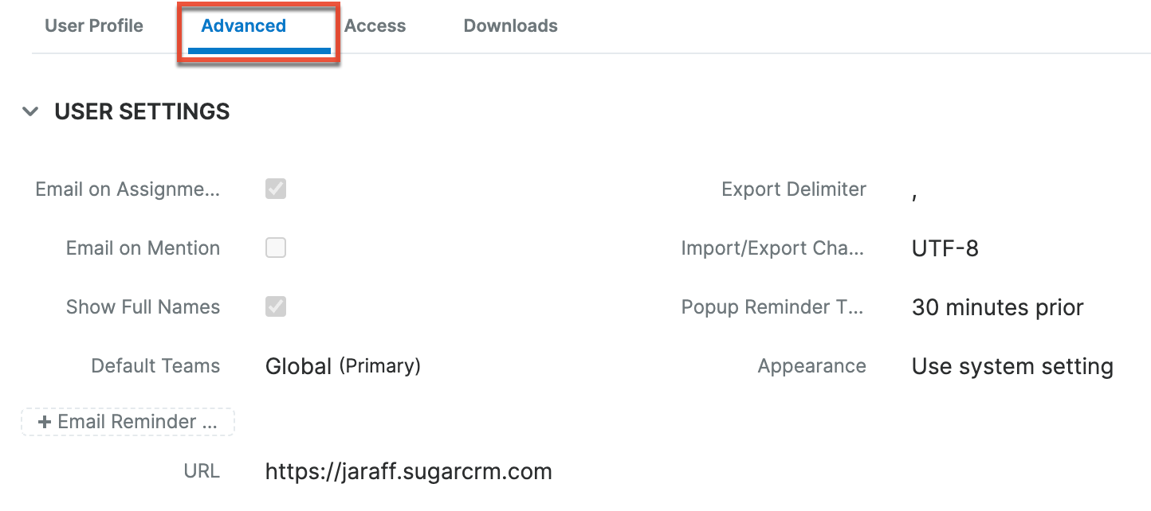Open the jaraff.sugarcrm.com URL link
1151x511 pixels.
pos(408,471)
